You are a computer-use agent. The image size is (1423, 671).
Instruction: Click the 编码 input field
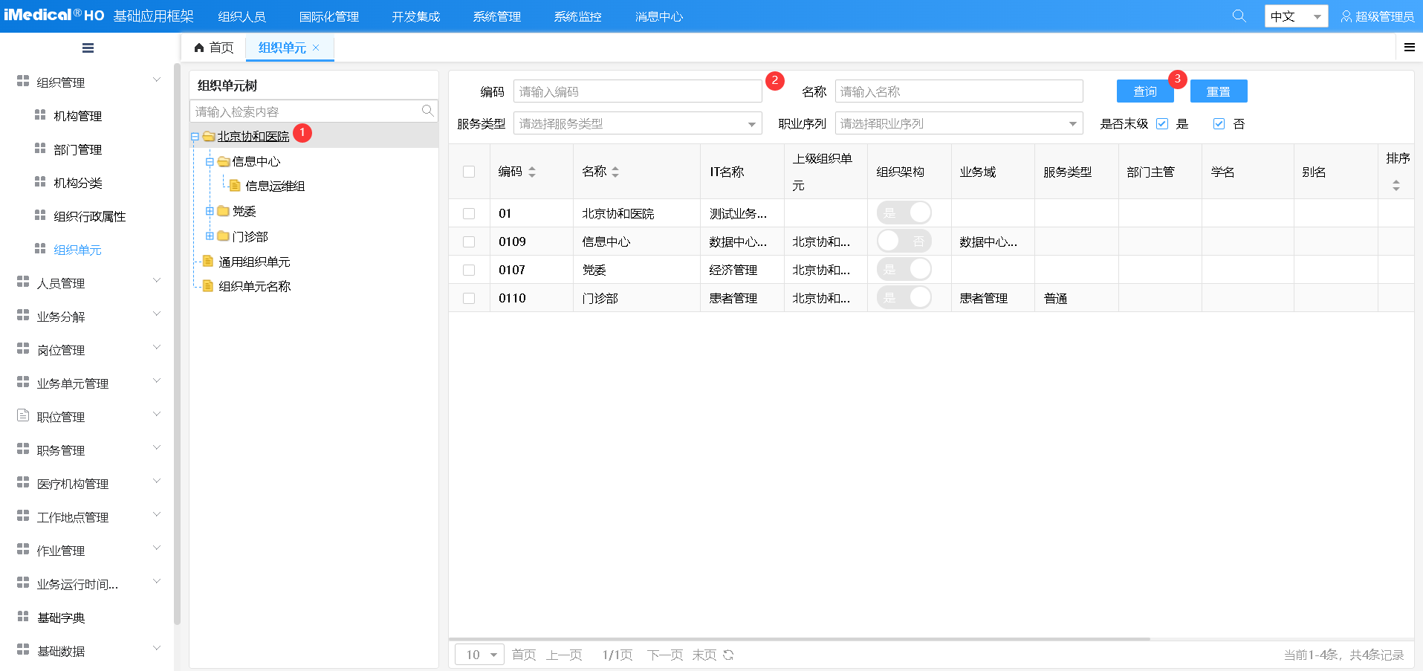(638, 91)
